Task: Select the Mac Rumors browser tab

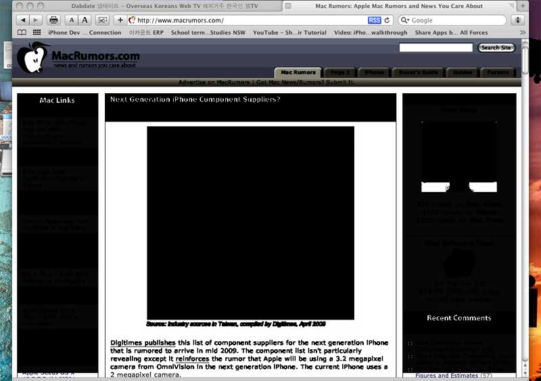Action: coord(399,6)
